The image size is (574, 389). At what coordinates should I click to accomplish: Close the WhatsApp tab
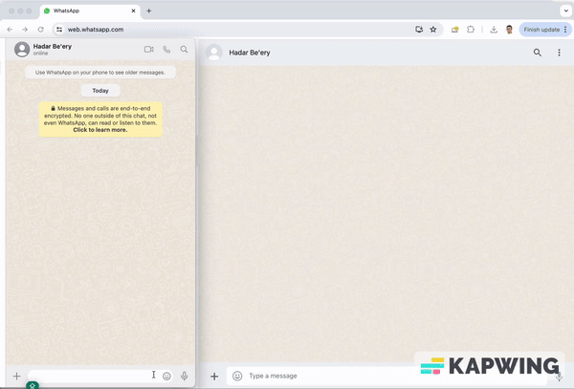click(x=133, y=11)
